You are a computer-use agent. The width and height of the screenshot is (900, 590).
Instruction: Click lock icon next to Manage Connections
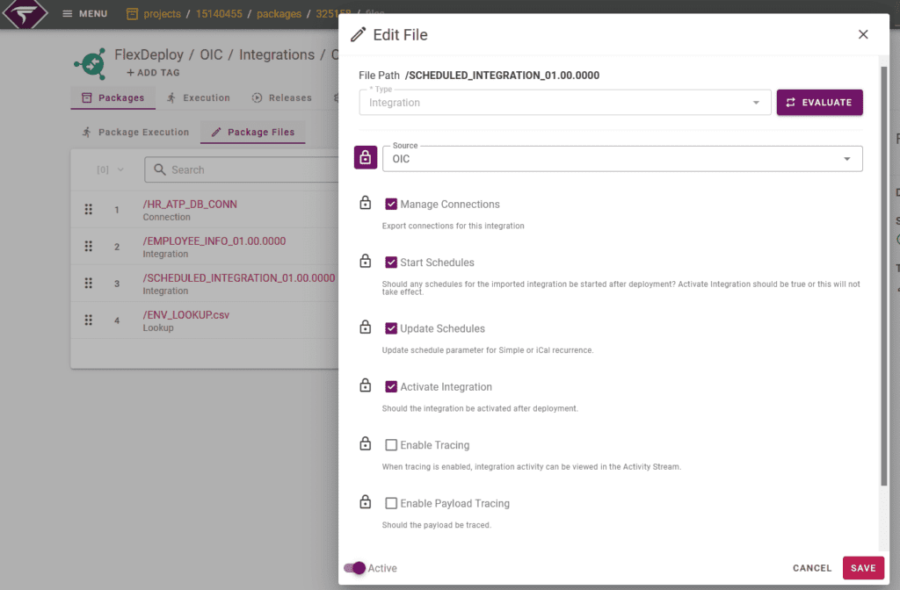pos(365,203)
